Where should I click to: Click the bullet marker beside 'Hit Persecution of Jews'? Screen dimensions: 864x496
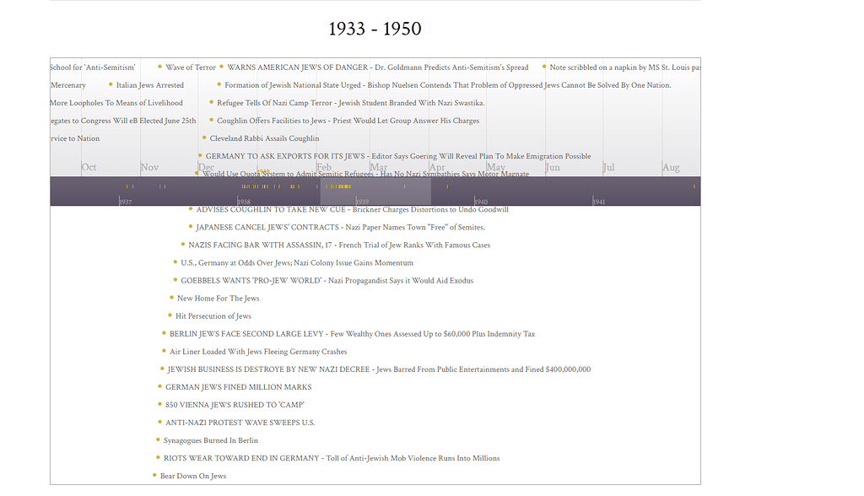[x=170, y=315]
